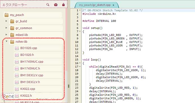This screenshot has width=195, height=103.
Task: Close the gr_sketch.cpp tab
Action: tap(113, 5)
